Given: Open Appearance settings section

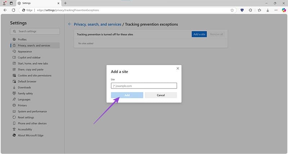Looking at the screenshot, I should pos(24,51).
